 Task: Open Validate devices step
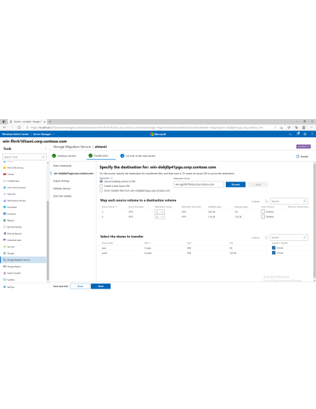pyautogui.click(x=62, y=188)
